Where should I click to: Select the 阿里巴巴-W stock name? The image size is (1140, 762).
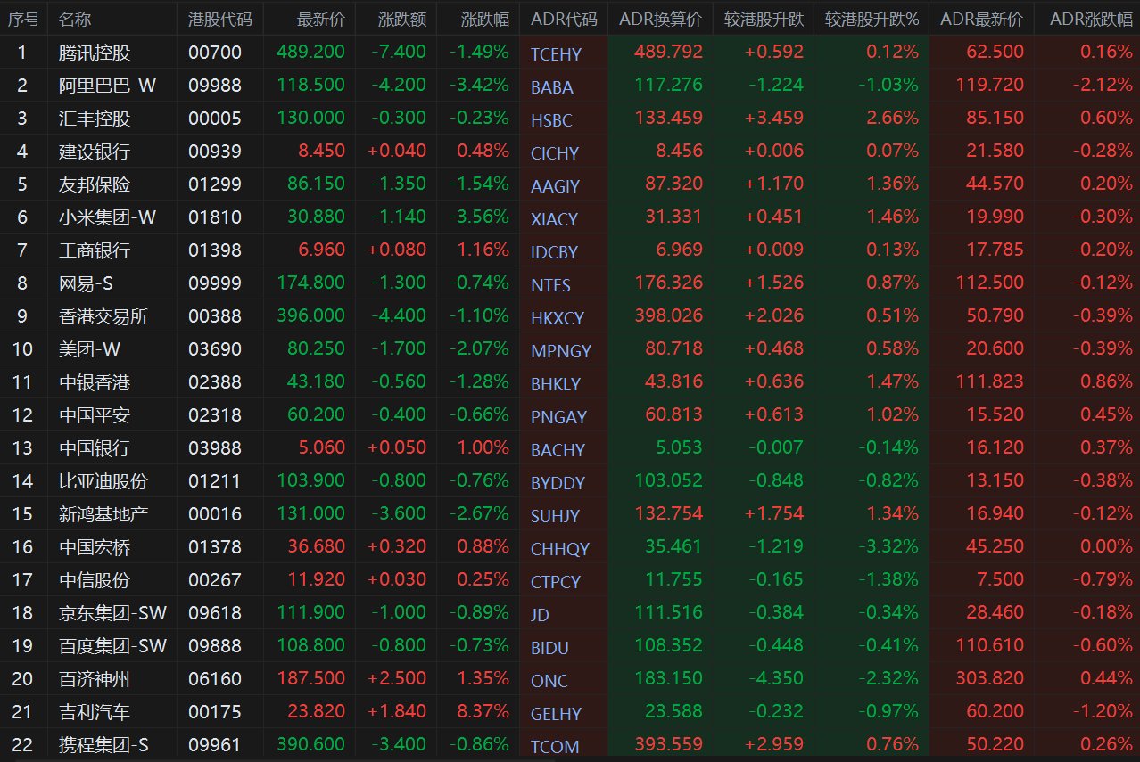pos(107,86)
